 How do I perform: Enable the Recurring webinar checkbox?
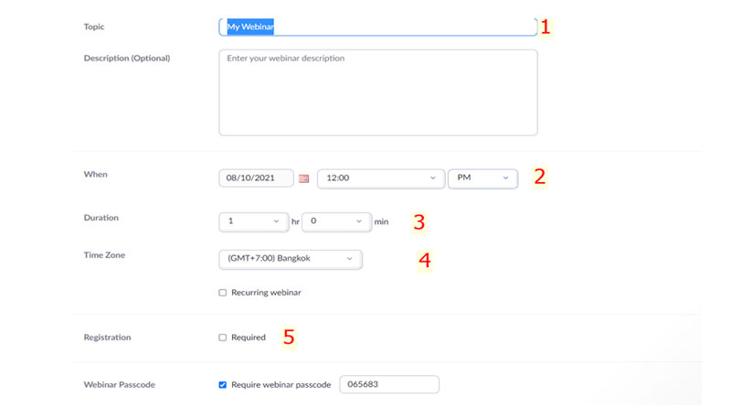[x=223, y=293]
